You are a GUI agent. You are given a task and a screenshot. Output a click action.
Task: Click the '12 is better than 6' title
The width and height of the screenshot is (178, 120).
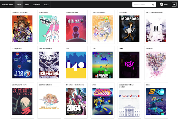click(45, 49)
